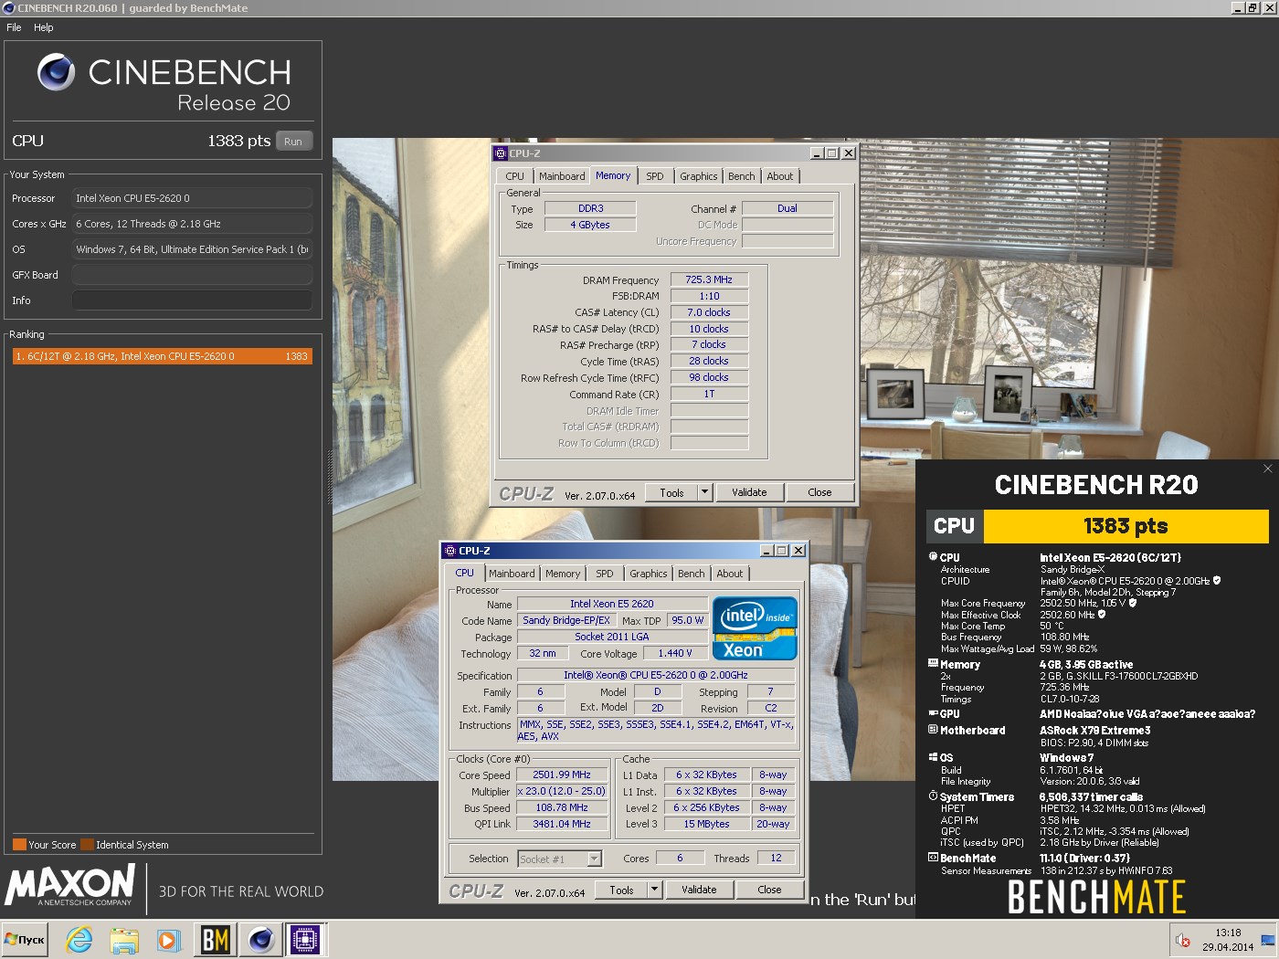Click Validate in upper CPU-Z window
The height and width of the screenshot is (959, 1279).
[x=749, y=492]
